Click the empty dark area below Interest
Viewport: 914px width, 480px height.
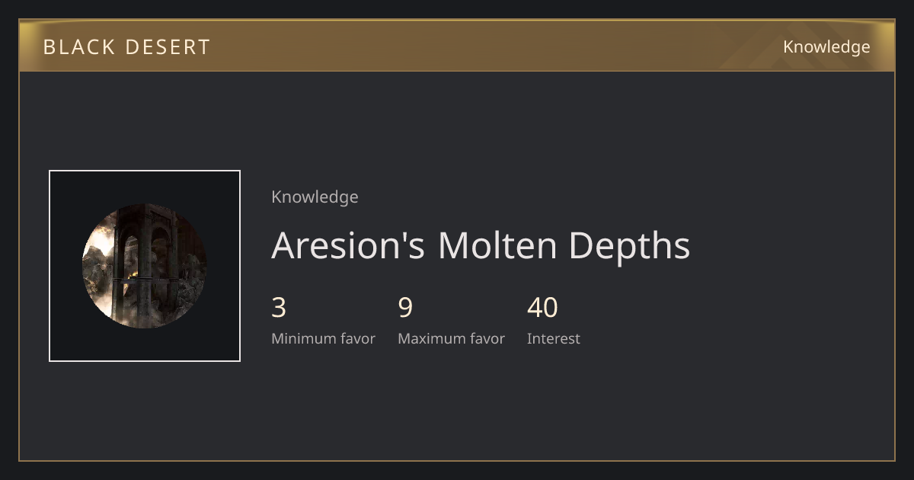pyautogui.click(x=554, y=404)
